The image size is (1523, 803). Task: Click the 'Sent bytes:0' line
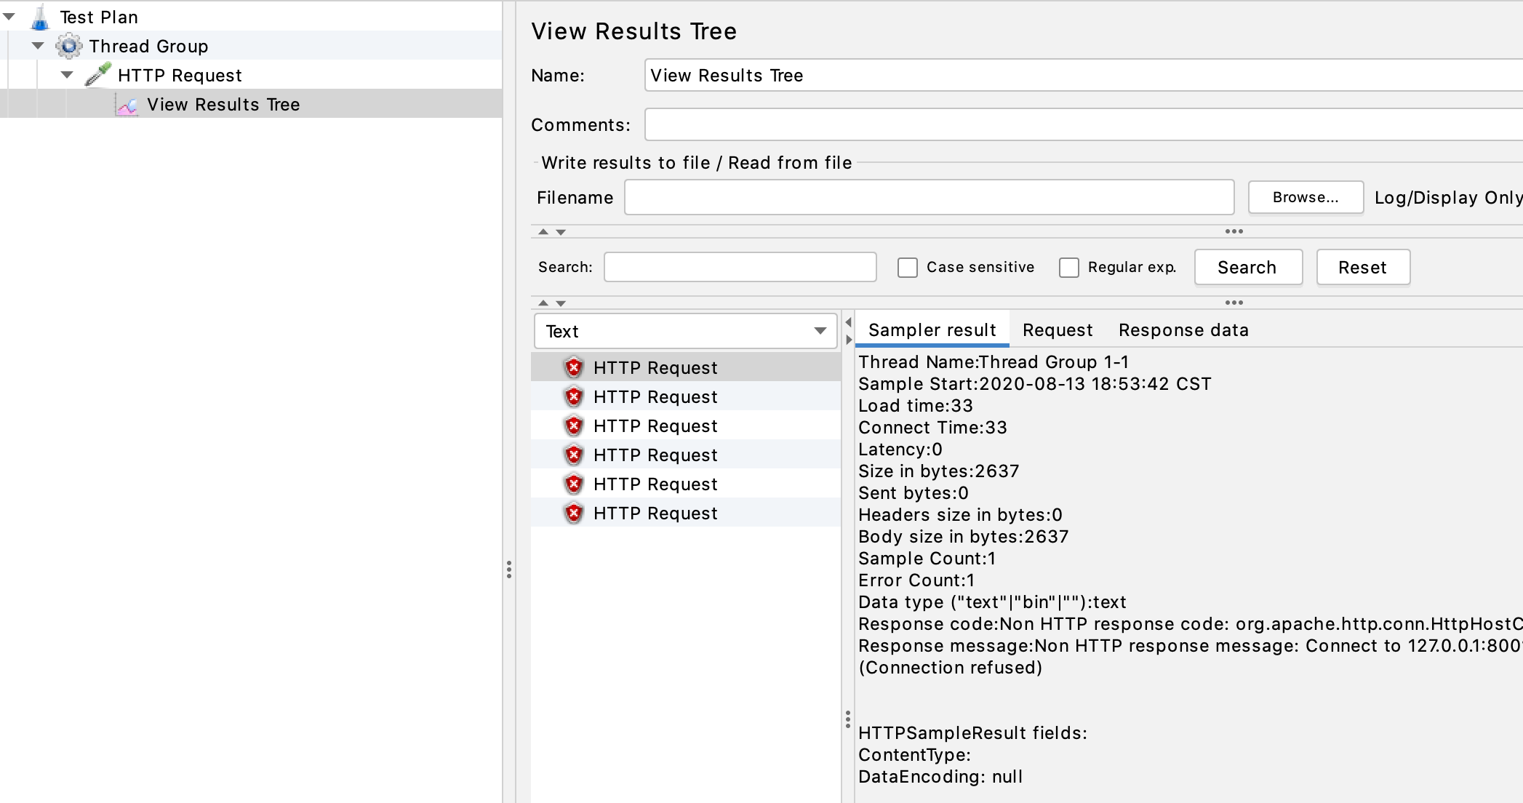(x=914, y=493)
